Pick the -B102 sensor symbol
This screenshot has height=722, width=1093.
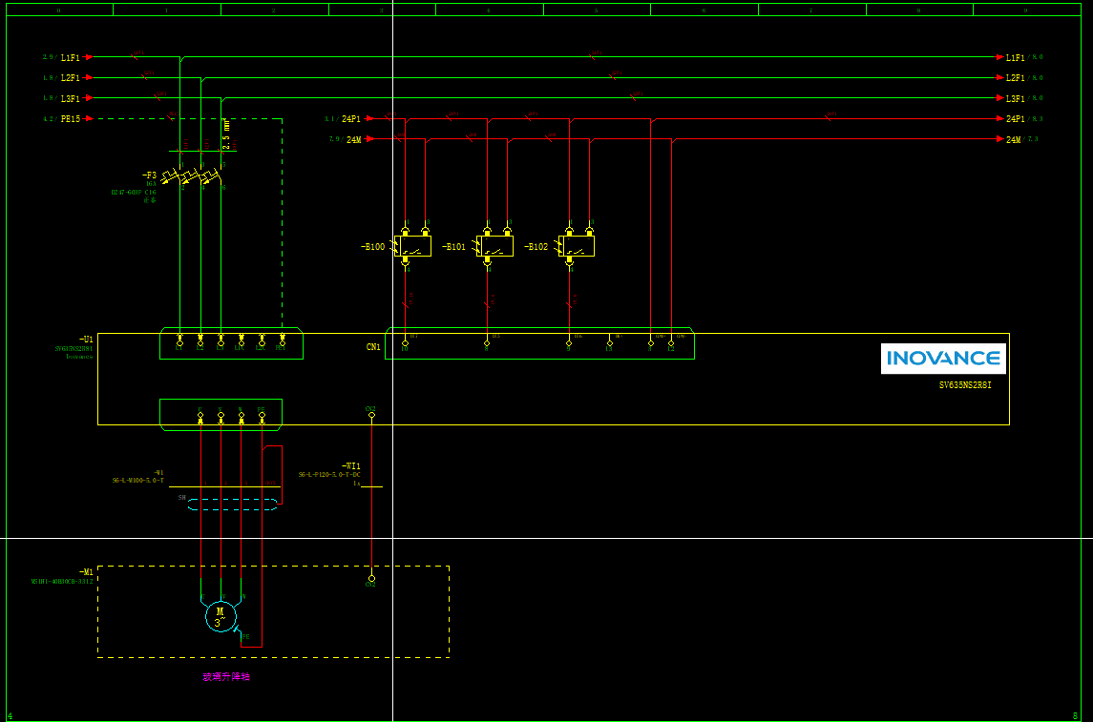pyautogui.click(x=578, y=246)
